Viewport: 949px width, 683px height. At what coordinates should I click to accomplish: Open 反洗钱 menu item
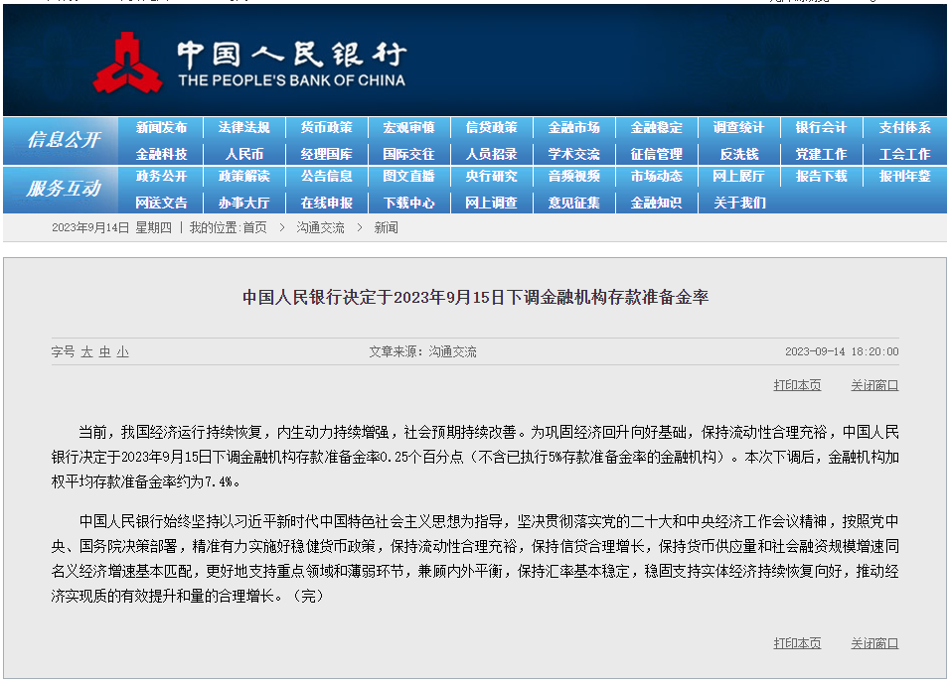[738, 154]
